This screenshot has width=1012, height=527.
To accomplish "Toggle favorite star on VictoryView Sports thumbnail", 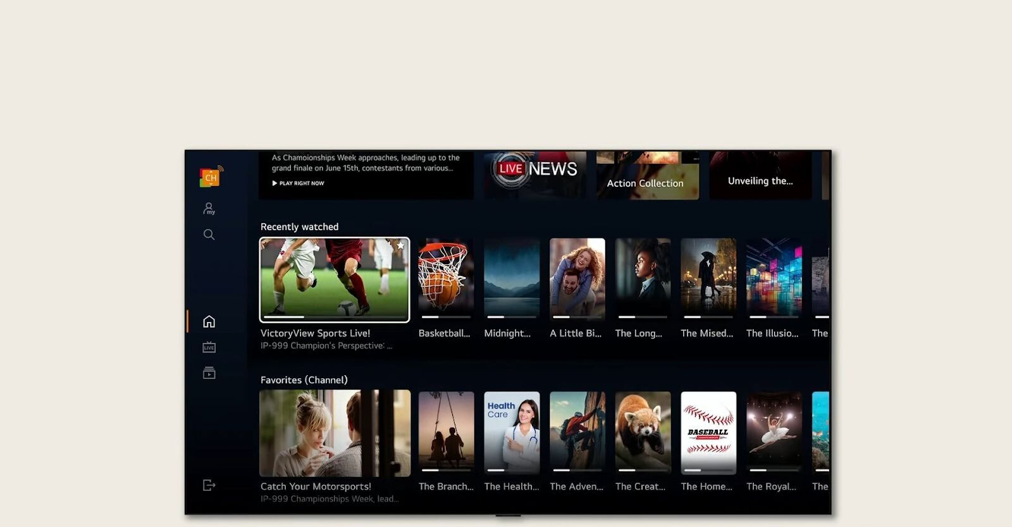I will click(400, 245).
